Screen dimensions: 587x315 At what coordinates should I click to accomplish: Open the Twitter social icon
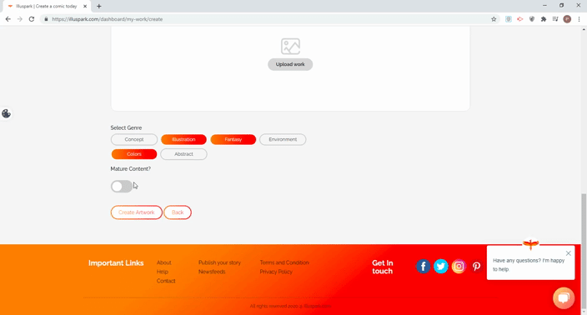(440, 267)
